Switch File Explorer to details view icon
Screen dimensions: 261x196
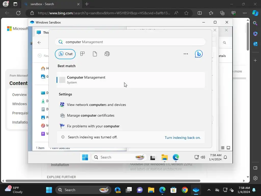(x=223, y=148)
